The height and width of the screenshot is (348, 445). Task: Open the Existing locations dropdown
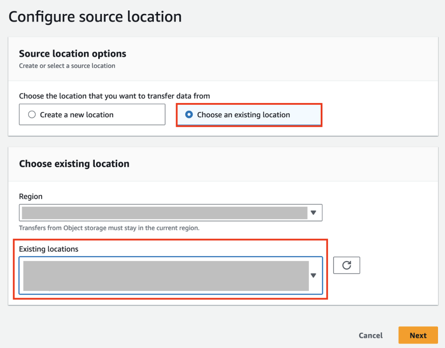click(x=170, y=275)
